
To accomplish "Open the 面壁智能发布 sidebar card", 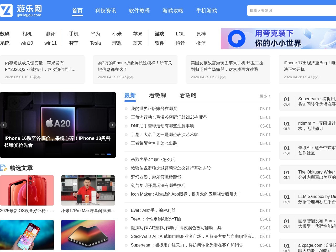I will coord(308,224).
